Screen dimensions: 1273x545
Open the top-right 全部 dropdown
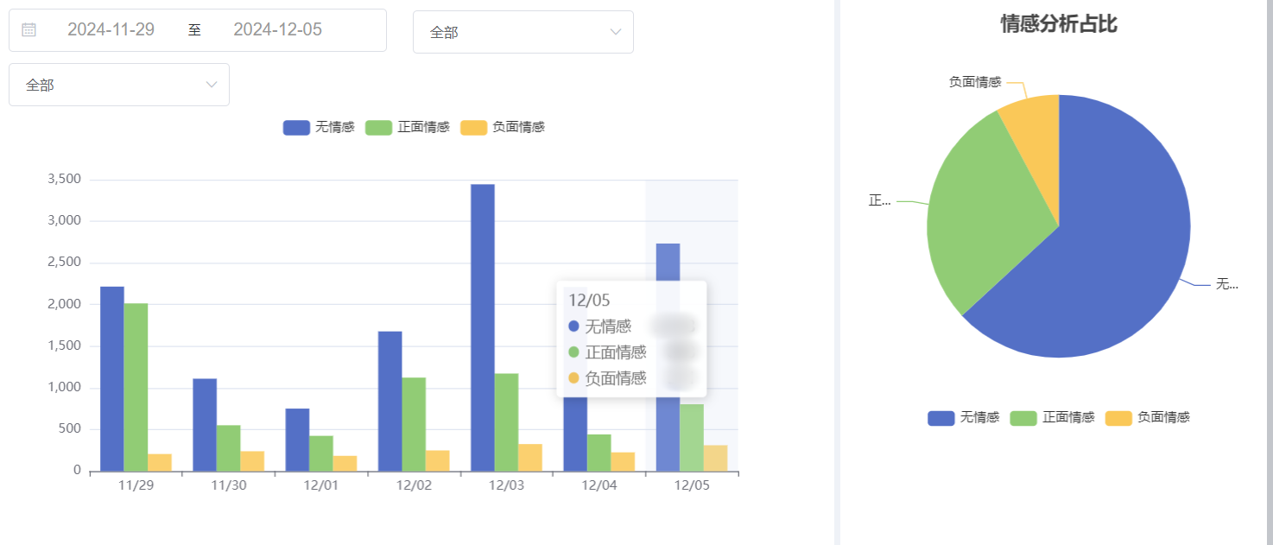point(522,32)
